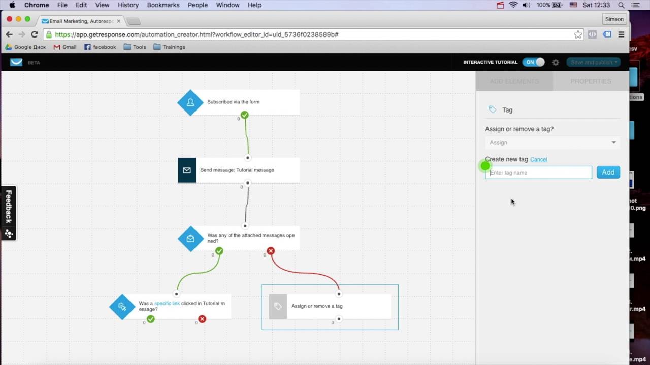Open the Save and publish dropdown
The image size is (650, 365).
click(x=594, y=62)
